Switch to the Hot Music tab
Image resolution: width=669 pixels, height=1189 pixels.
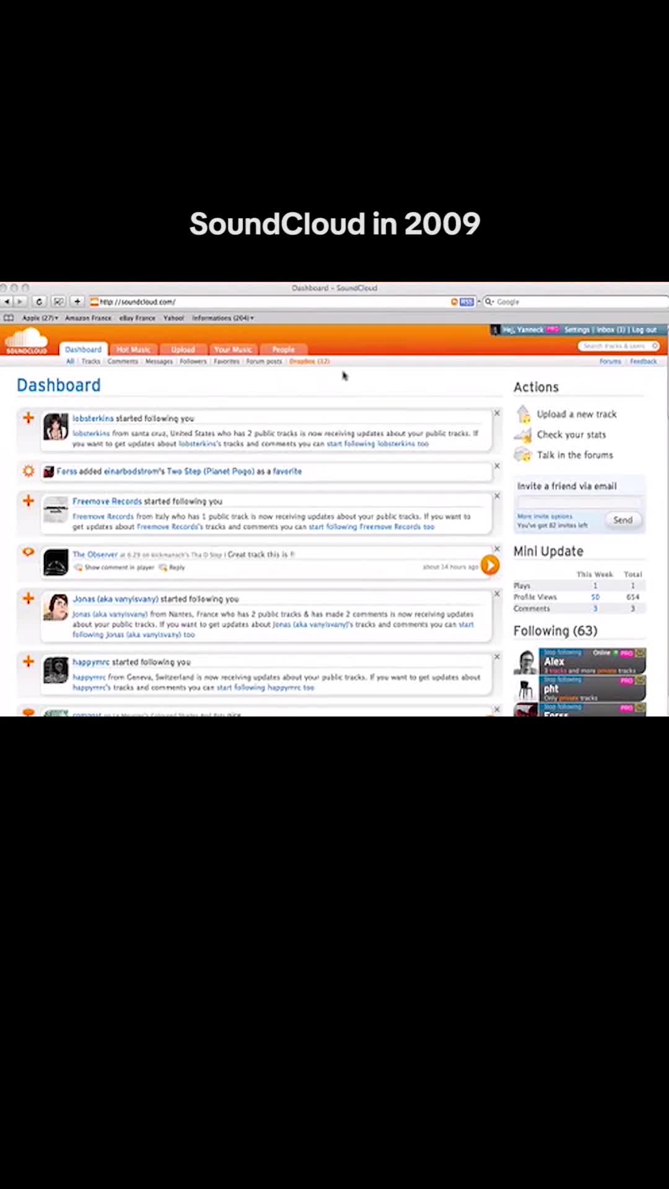(133, 349)
